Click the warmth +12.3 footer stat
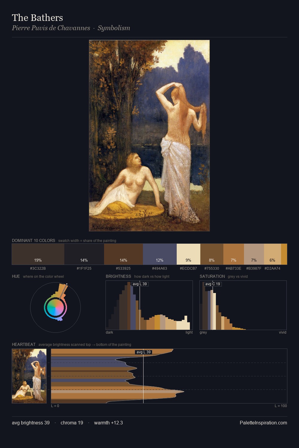The height and width of the screenshot is (448, 299). coord(109,423)
